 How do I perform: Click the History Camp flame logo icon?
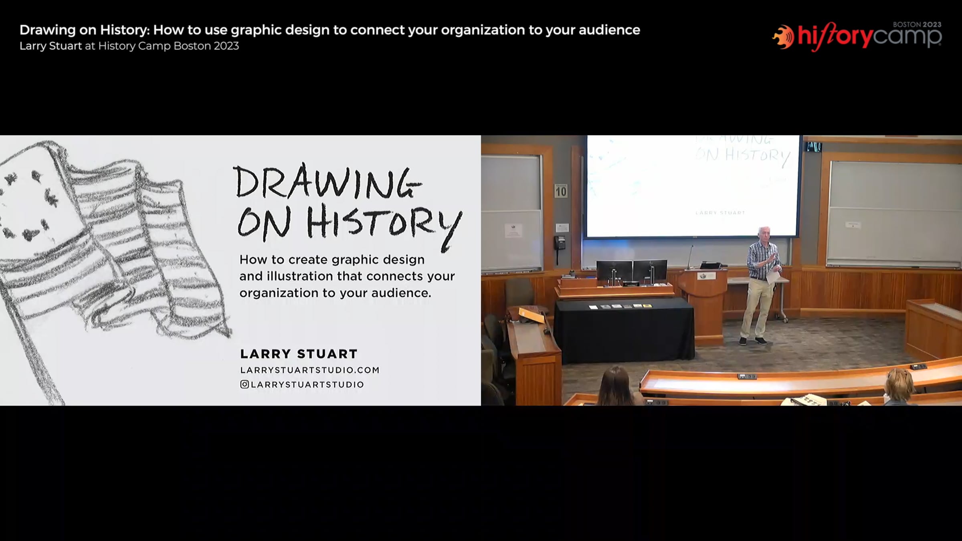783,37
